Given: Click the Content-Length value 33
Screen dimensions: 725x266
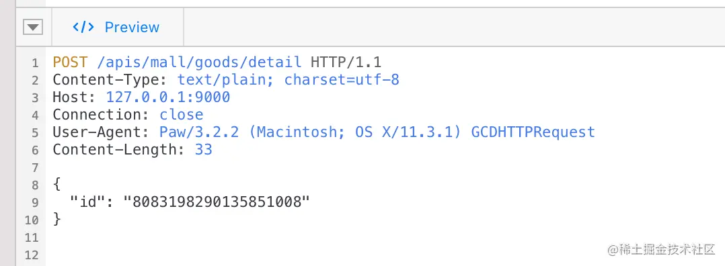Looking at the screenshot, I should coord(203,150).
